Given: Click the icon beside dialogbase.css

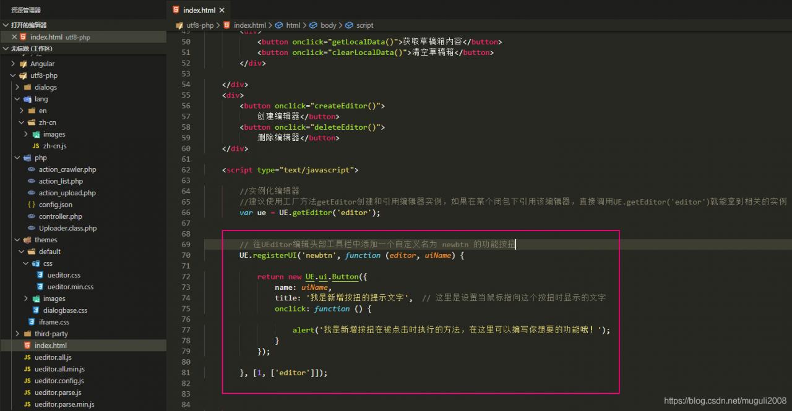Looking at the screenshot, I should tap(36, 310).
